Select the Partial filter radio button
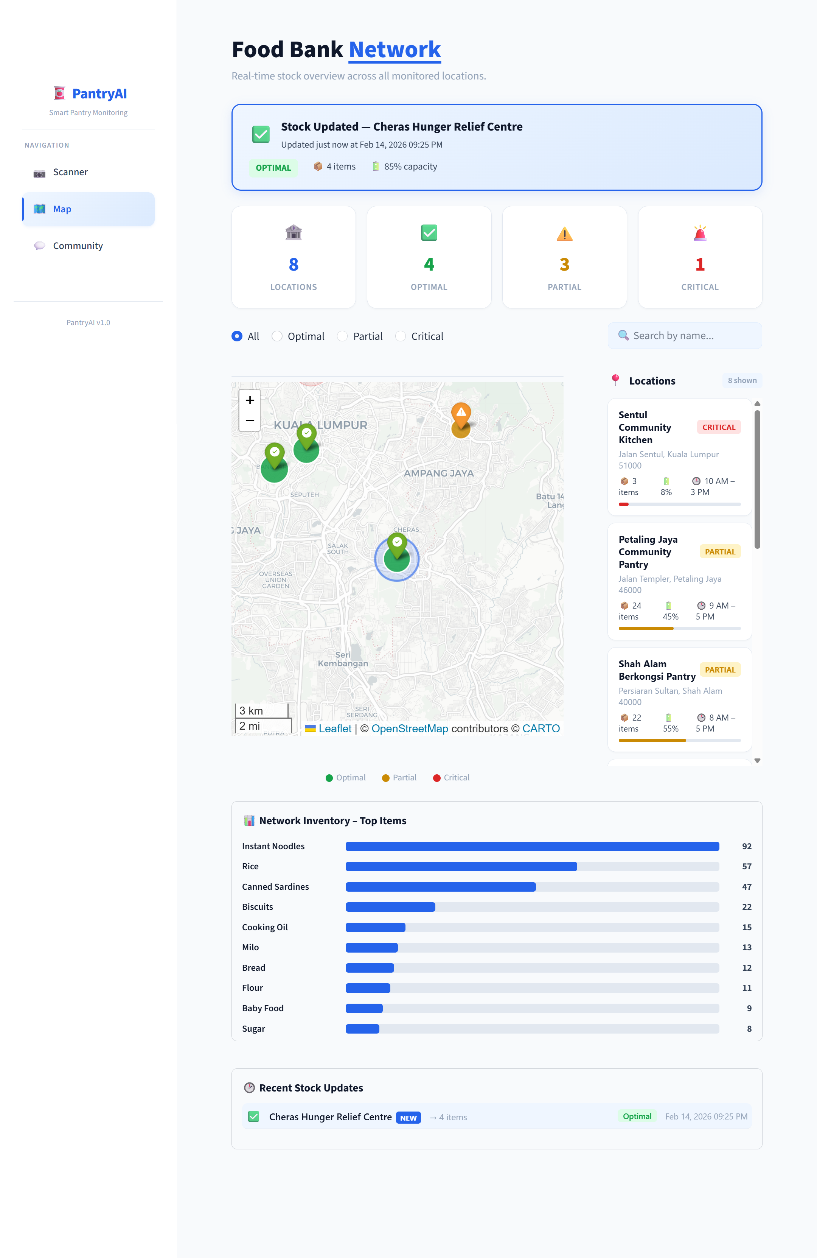This screenshot has width=817, height=1258. 343,336
